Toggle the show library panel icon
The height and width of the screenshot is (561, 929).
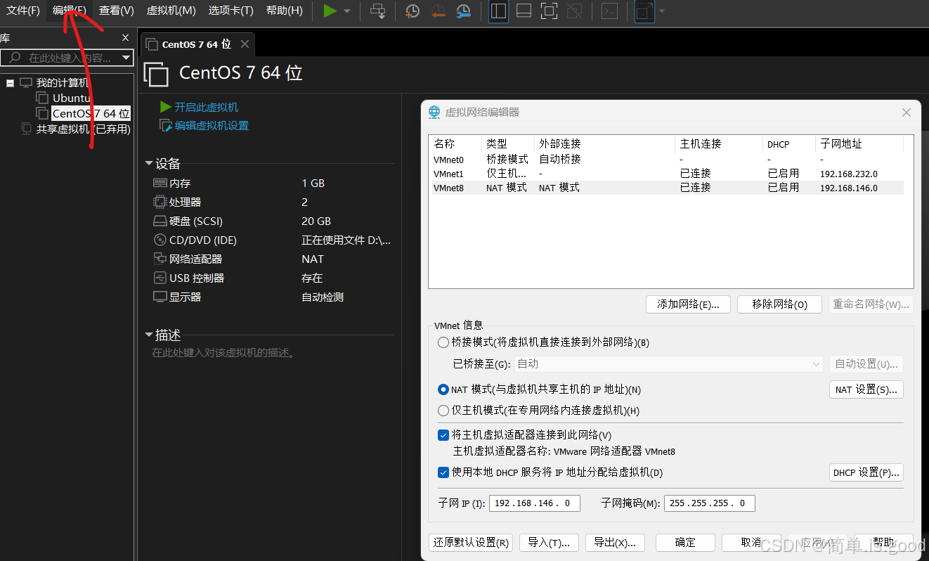coord(498,11)
